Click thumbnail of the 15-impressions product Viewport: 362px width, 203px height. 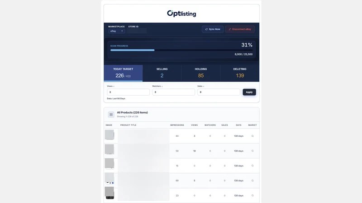tap(110, 164)
